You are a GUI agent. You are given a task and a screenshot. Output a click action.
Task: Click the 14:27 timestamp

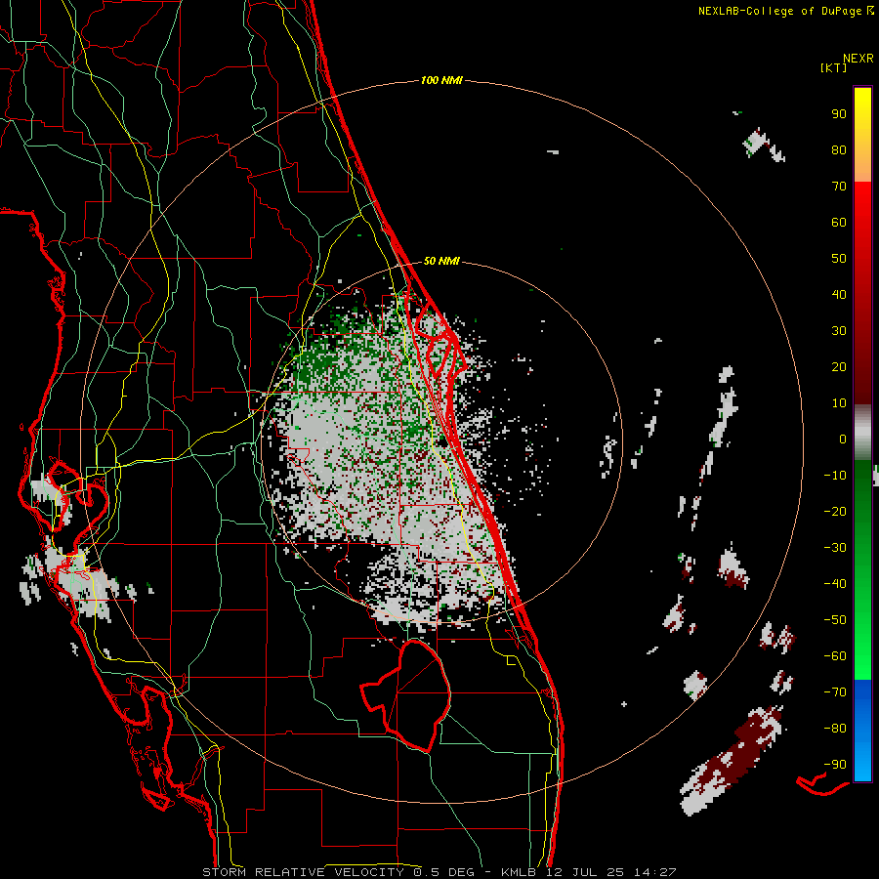655,872
